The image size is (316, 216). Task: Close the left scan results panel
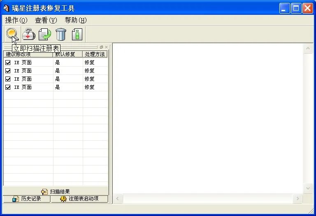click(107, 47)
